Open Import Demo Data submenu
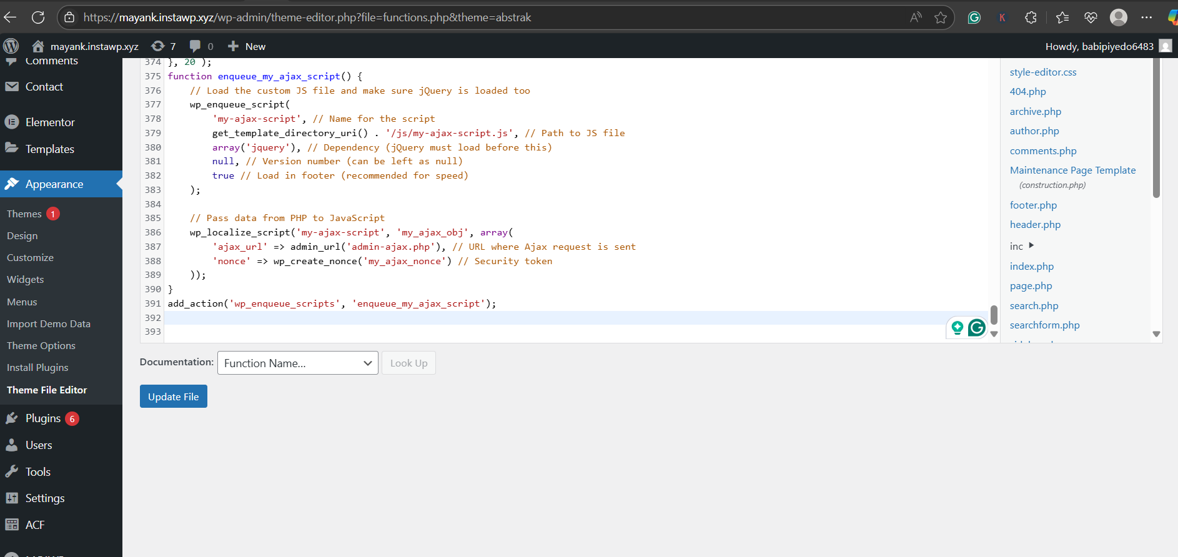 click(x=49, y=323)
